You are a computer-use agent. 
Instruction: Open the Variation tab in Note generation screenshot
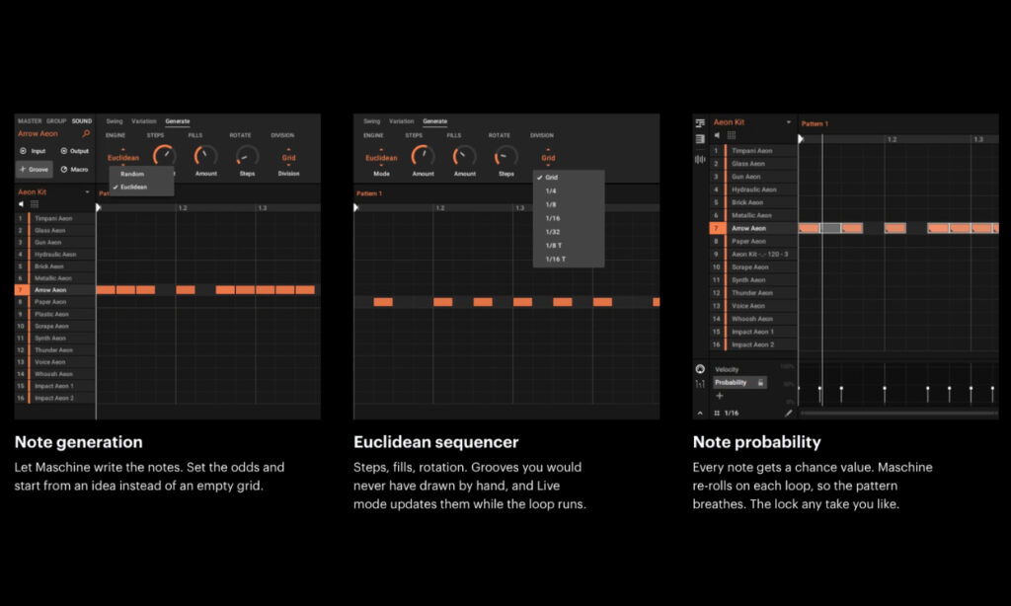coord(144,121)
